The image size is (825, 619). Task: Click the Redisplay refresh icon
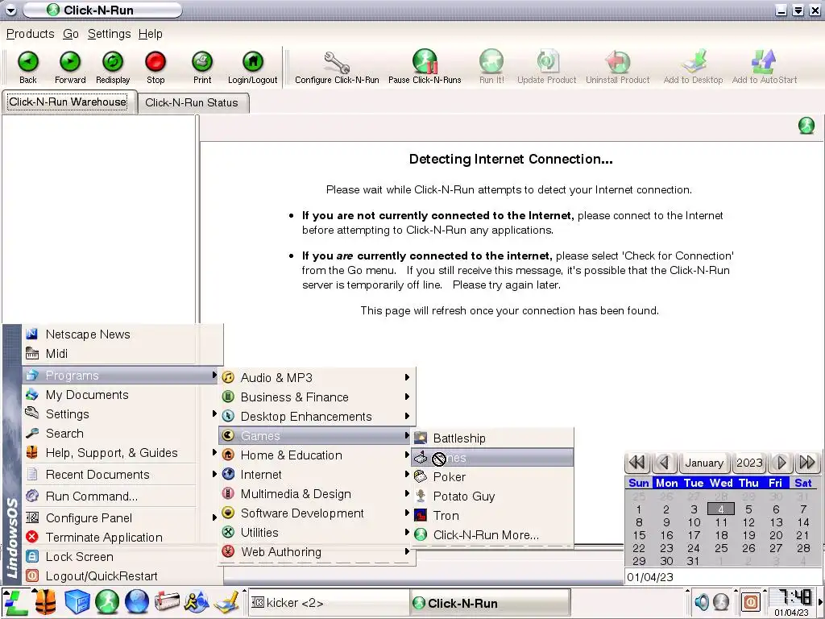coord(113,62)
